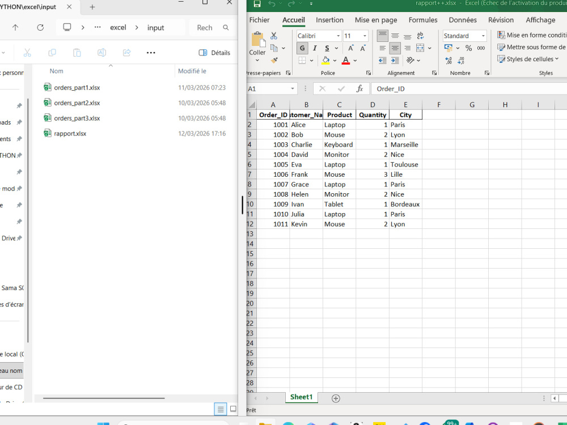Image resolution: width=567 pixels, height=425 pixels.
Task: Click the Refresh icon in File Explorer
Action: coord(40,27)
